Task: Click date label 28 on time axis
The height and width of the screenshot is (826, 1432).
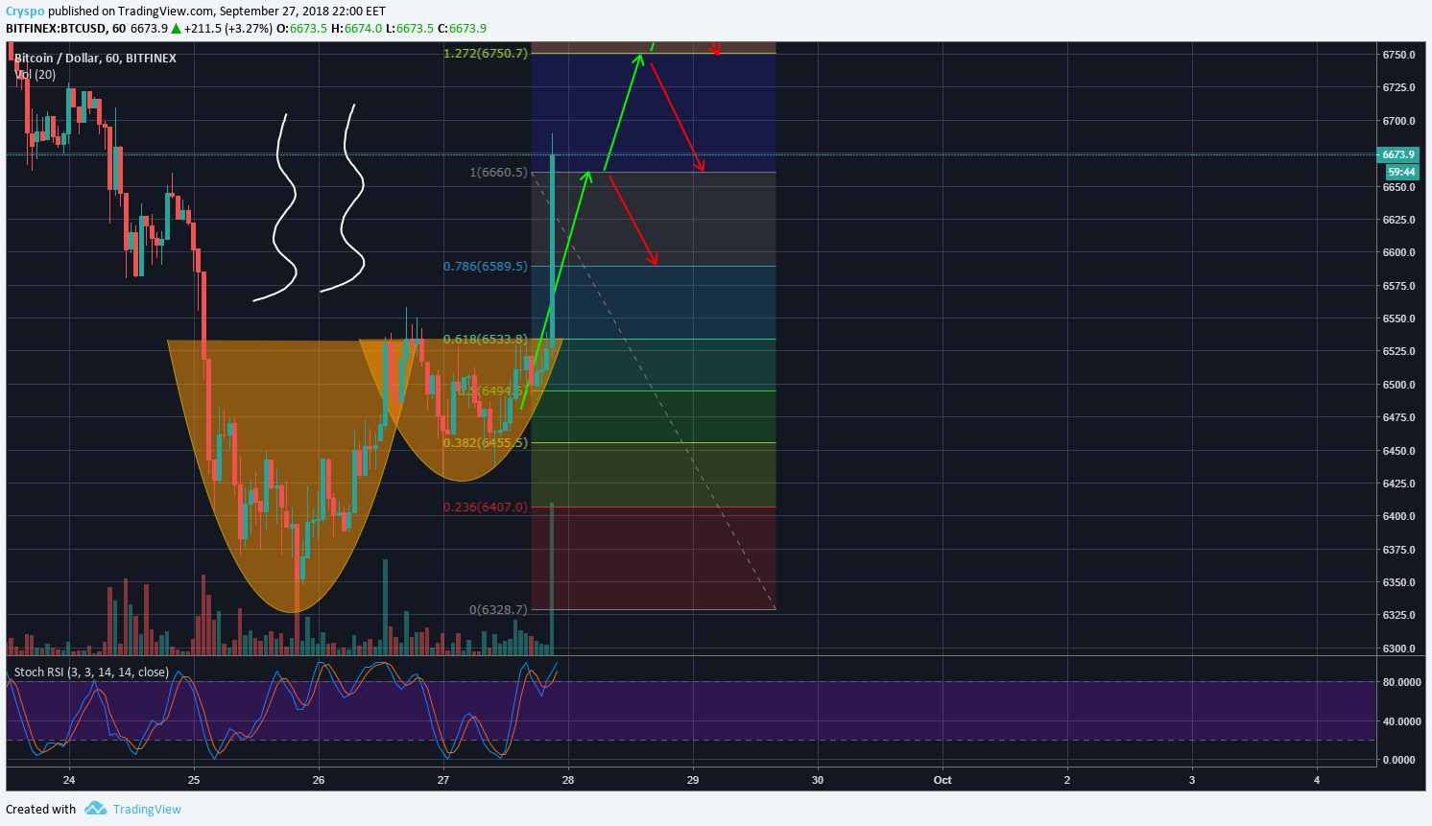Action: coord(568,780)
